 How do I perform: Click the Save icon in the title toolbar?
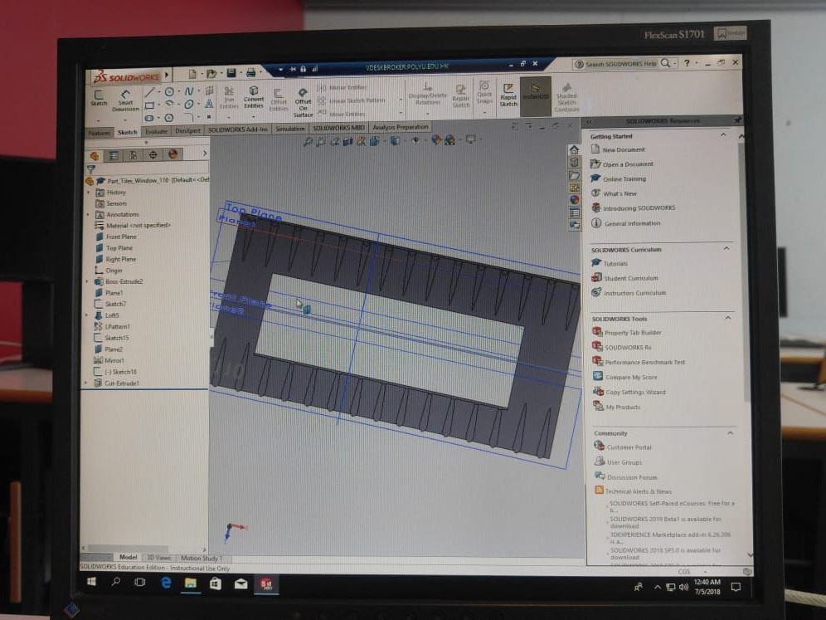231,73
